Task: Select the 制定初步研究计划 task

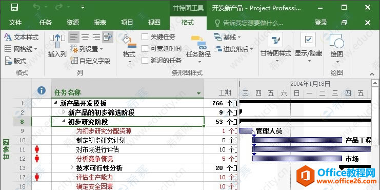Action: coord(101,141)
